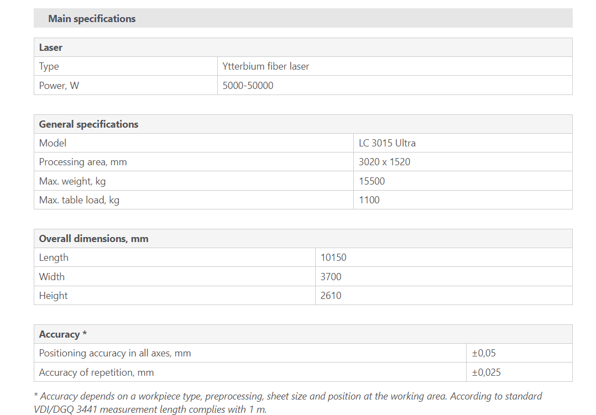596x415 pixels.
Task: Select the 15500 weight value
Action: tap(372, 181)
